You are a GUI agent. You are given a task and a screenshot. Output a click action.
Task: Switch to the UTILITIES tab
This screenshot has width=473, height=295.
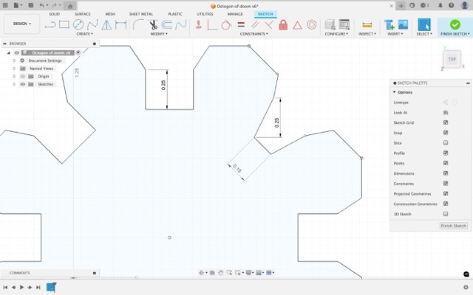(205, 14)
